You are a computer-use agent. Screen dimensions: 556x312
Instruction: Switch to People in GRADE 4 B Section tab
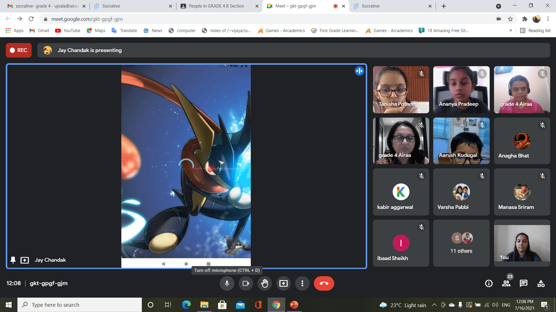click(216, 6)
